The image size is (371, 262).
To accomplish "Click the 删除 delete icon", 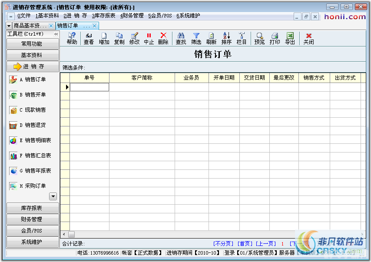I will (x=164, y=37).
